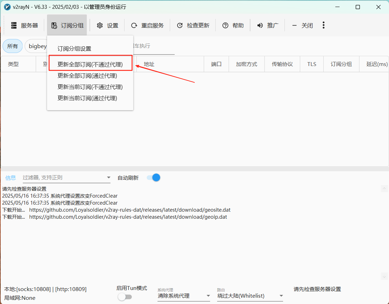389x304 pixels.
Task: Enable Tun模式 with its switch
Action: point(125,296)
